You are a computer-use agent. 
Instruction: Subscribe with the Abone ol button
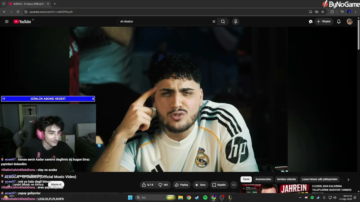point(56,185)
